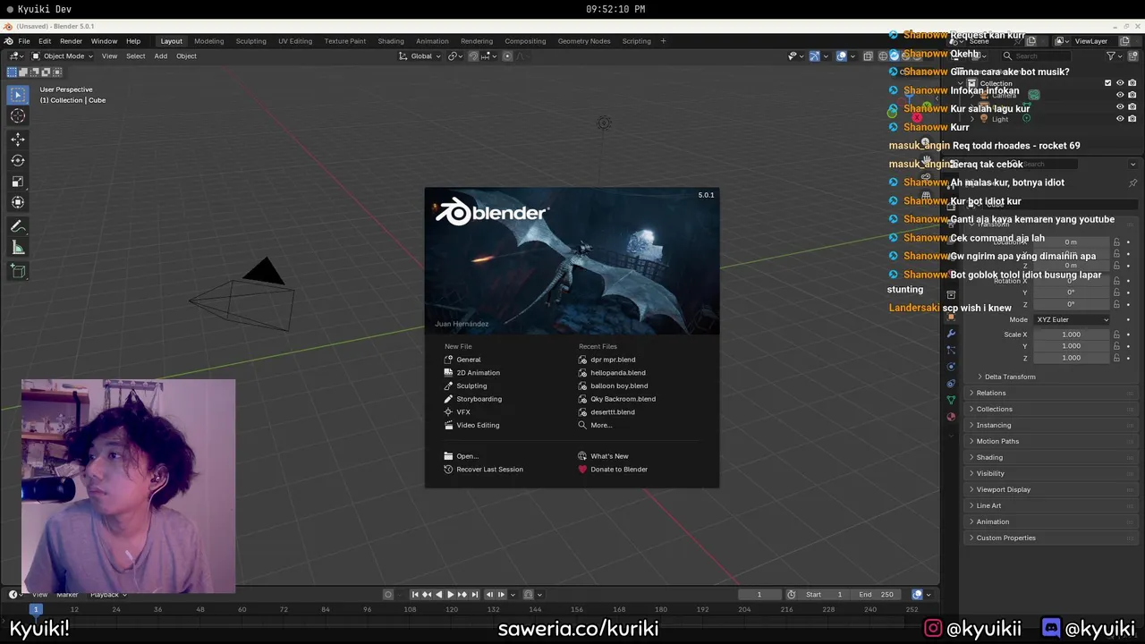
Task: Open the Render menu
Action: pyautogui.click(x=71, y=41)
